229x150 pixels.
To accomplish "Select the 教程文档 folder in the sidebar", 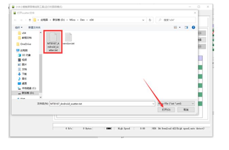I will click(25, 38).
